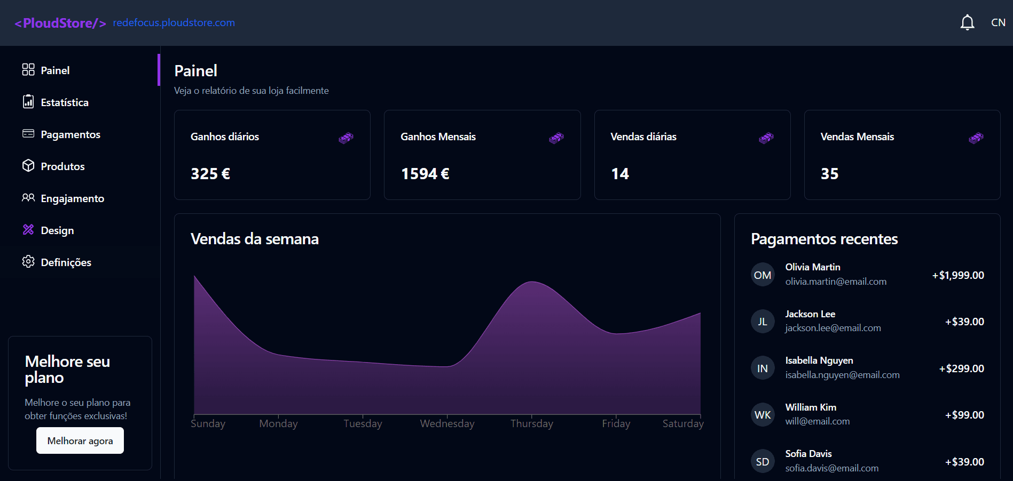Click the Melhore seu plano heading
Screen dimensions: 1013x481
(x=67, y=370)
